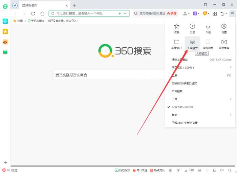Expand the address bar dropdown chevron

[125, 13]
